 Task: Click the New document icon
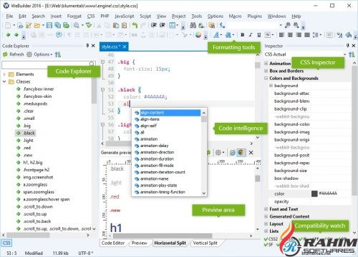(x=8, y=25)
